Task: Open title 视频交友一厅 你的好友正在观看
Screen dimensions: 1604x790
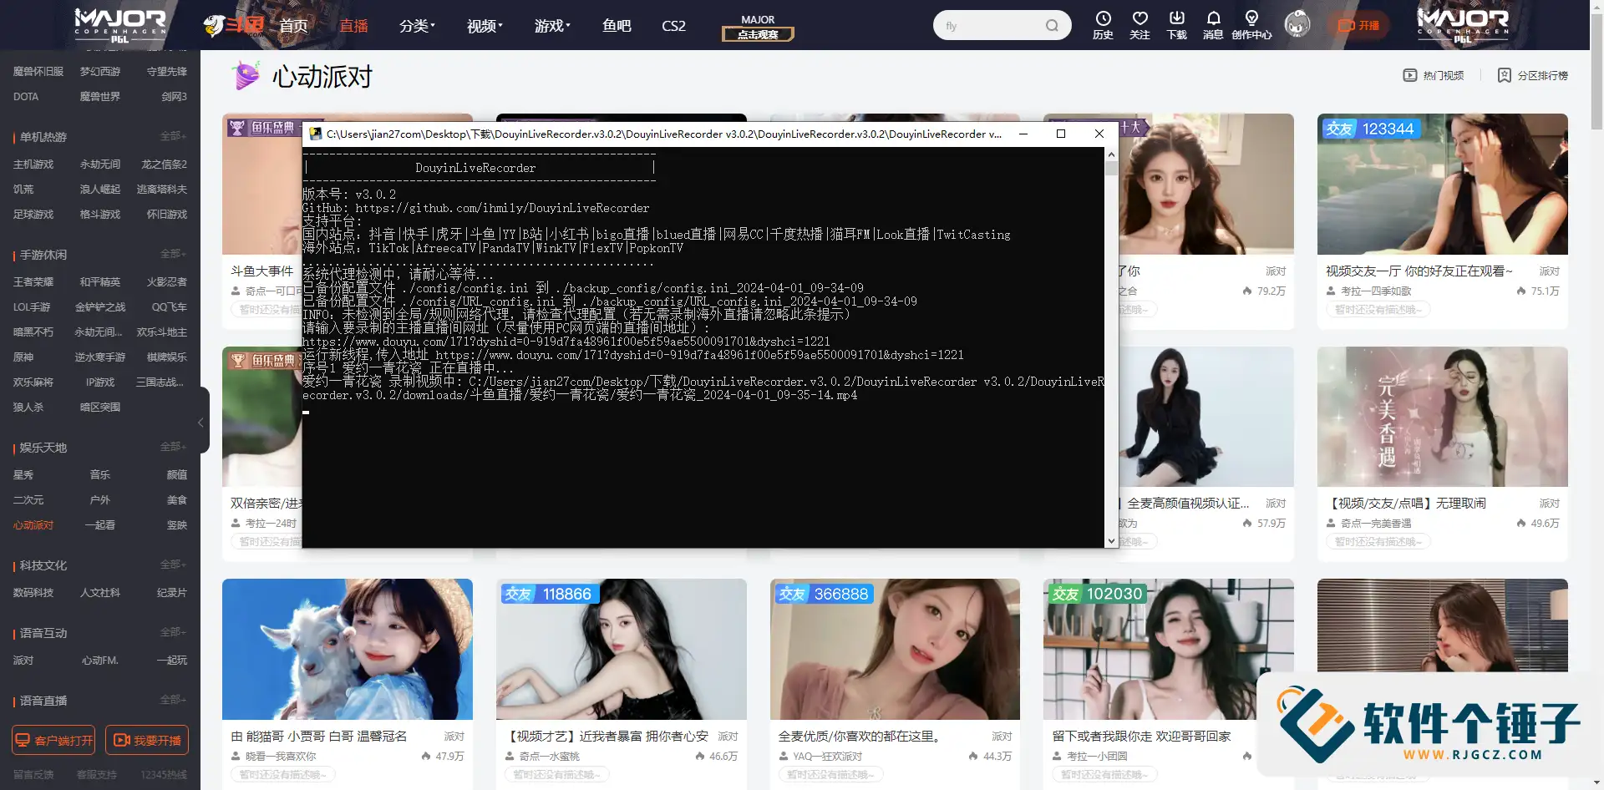Action: click(x=1419, y=271)
